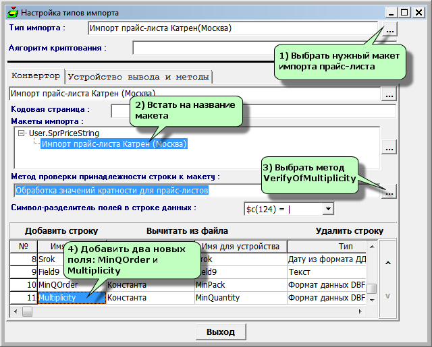Open browse button for verification method
Viewport: 432px width, 347px height.
point(389,191)
